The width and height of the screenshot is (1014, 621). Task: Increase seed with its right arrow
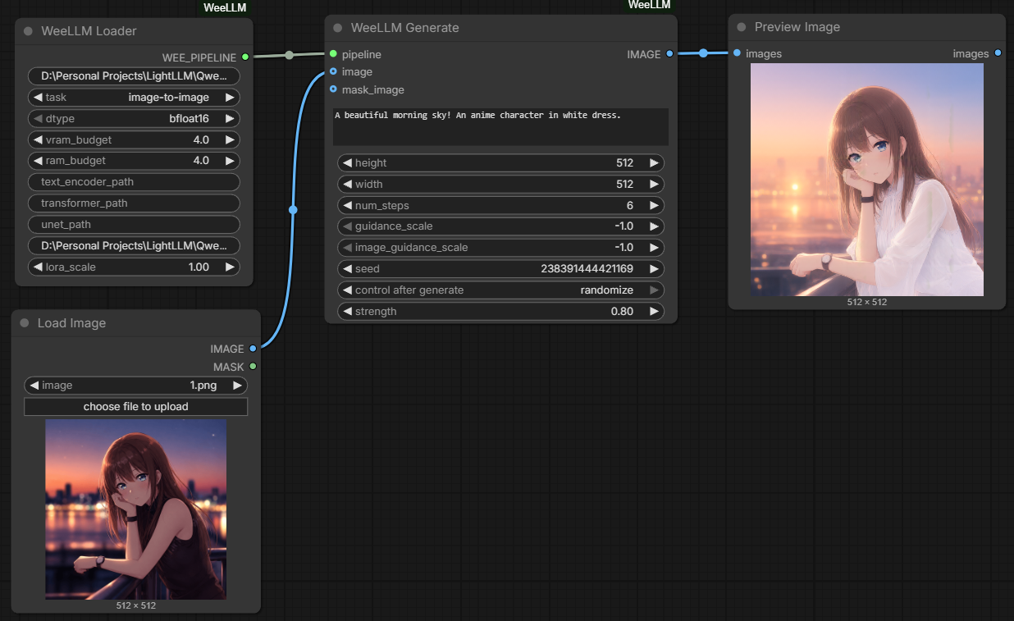tap(654, 269)
